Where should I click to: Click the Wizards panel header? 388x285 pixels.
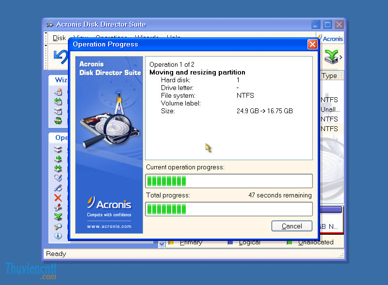pos(59,80)
